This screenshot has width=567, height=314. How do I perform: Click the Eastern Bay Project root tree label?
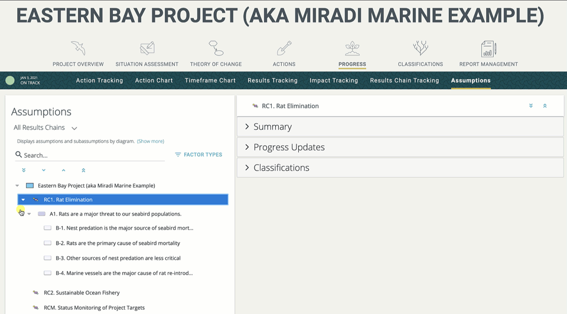coord(96,186)
